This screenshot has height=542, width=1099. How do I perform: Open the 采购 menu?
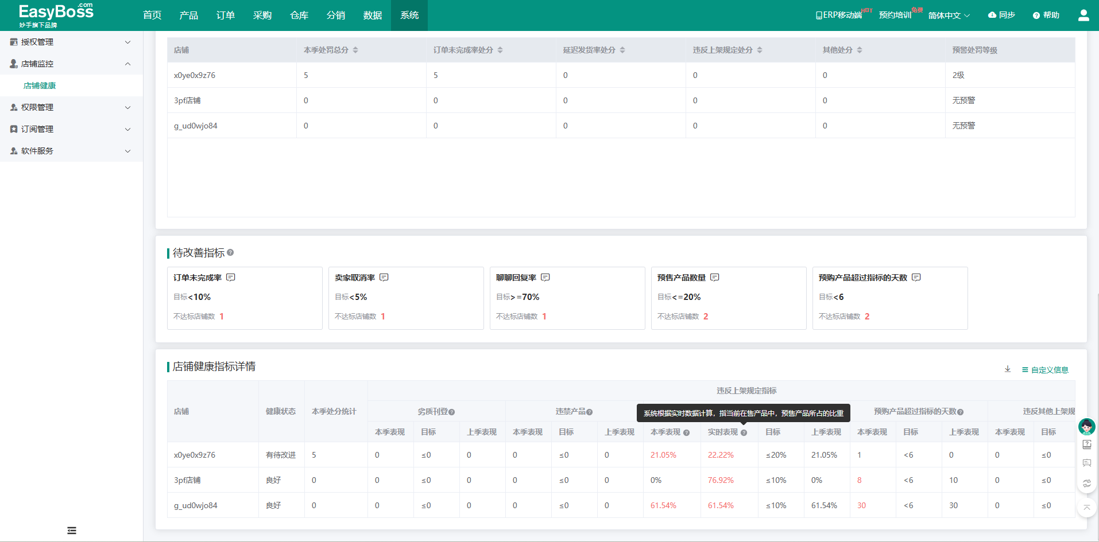262,15
